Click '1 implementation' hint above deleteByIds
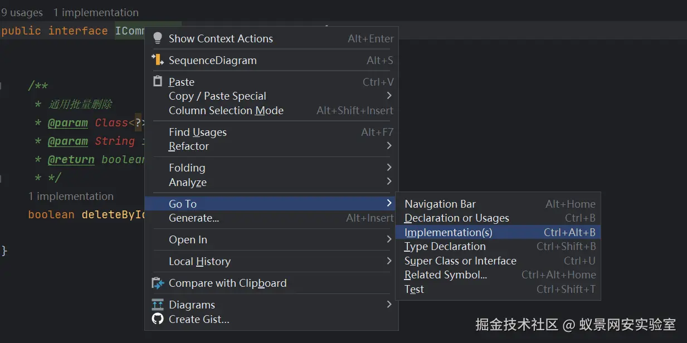This screenshot has height=343, width=687. [x=71, y=196]
